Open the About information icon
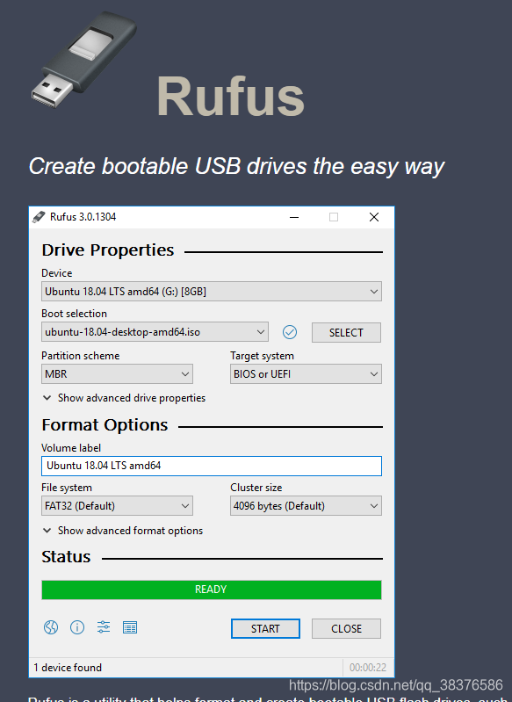The height and width of the screenshot is (702, 512). coord(77,627)
